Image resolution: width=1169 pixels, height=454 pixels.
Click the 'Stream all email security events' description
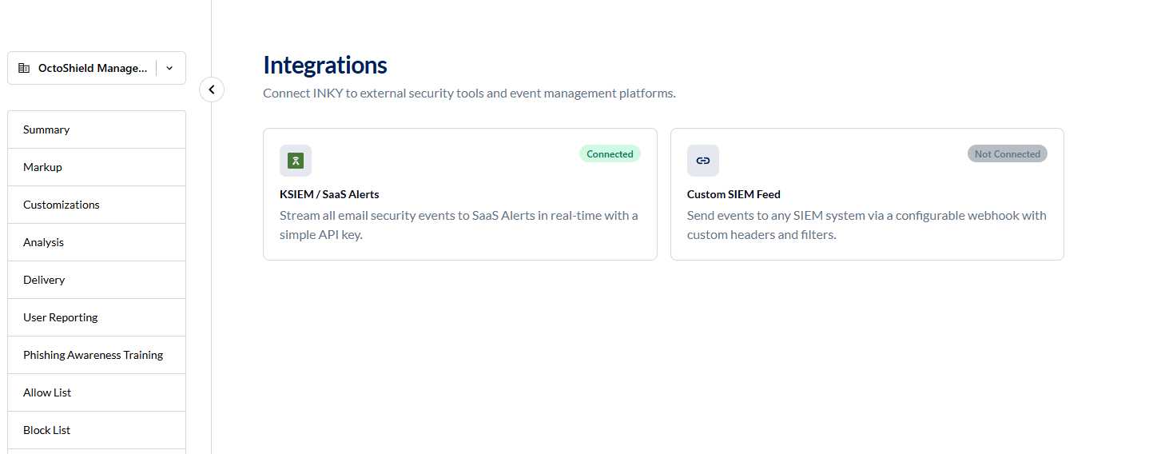click(x=459, y=225)
